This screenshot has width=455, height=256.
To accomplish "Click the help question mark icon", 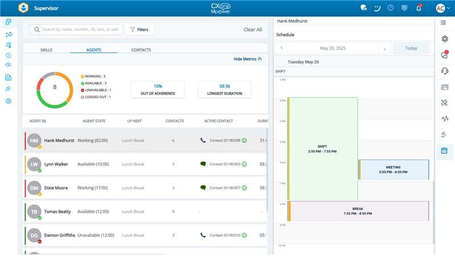I will coord(391,8).
